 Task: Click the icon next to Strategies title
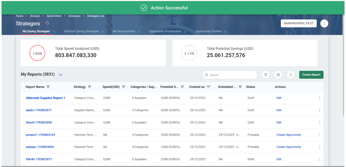tap(47, 23)
